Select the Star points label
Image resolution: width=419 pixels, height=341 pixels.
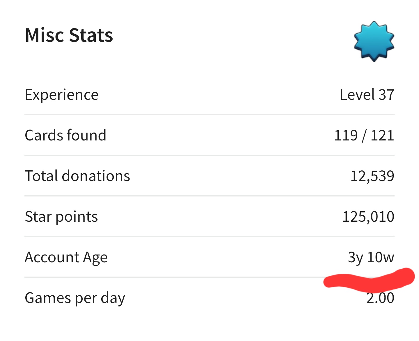[61, 217]
